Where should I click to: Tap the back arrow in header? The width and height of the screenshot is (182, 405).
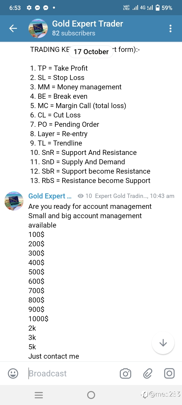coord(13,28)
